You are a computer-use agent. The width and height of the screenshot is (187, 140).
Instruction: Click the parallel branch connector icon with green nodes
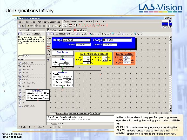coord(84,25)
